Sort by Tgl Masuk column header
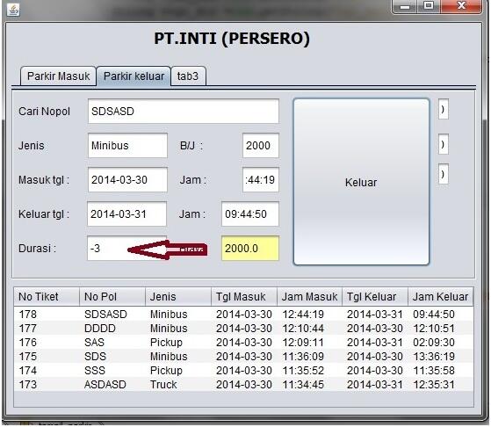 pyautogui.click(x=244, y=296)
